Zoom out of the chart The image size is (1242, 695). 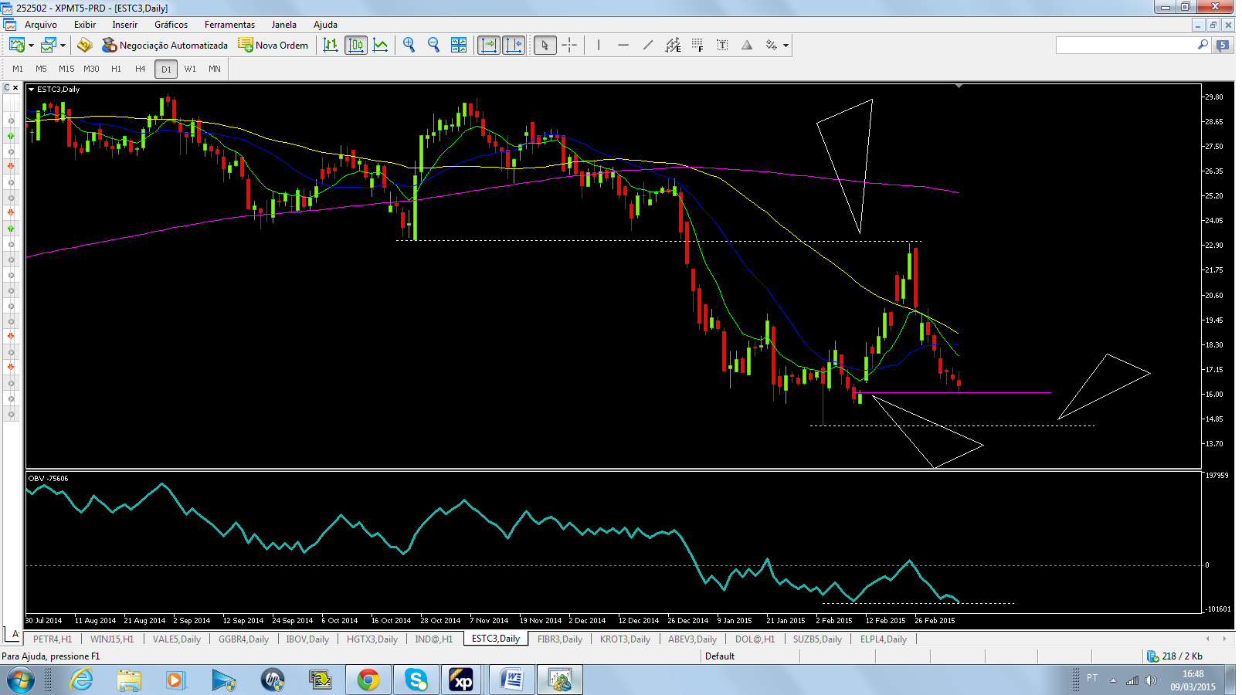434,45
